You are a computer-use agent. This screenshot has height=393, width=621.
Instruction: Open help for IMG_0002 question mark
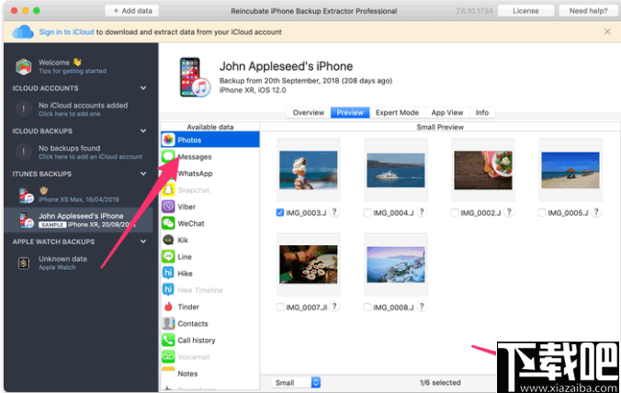pyautogui.click(x=509, y=212)
